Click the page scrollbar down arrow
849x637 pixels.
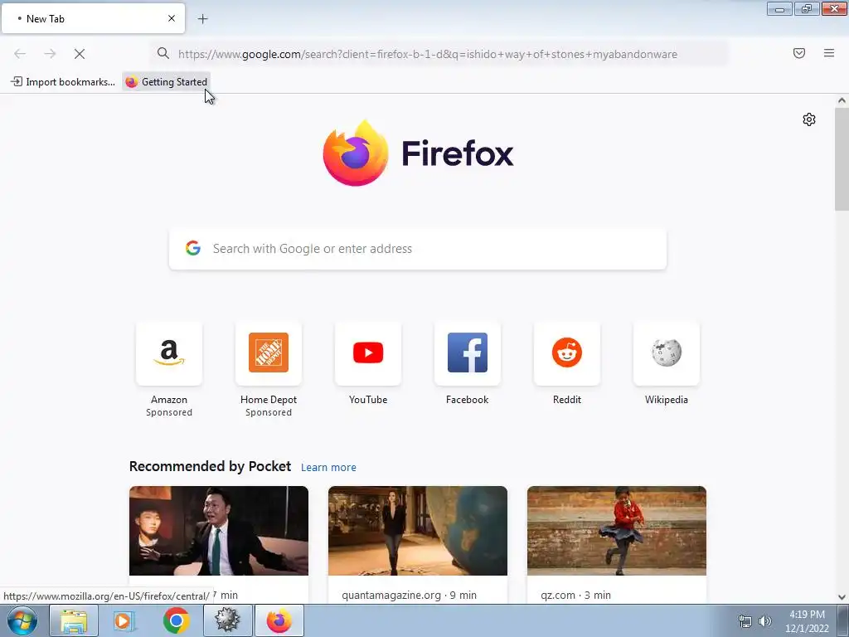(x=842, y=597)
